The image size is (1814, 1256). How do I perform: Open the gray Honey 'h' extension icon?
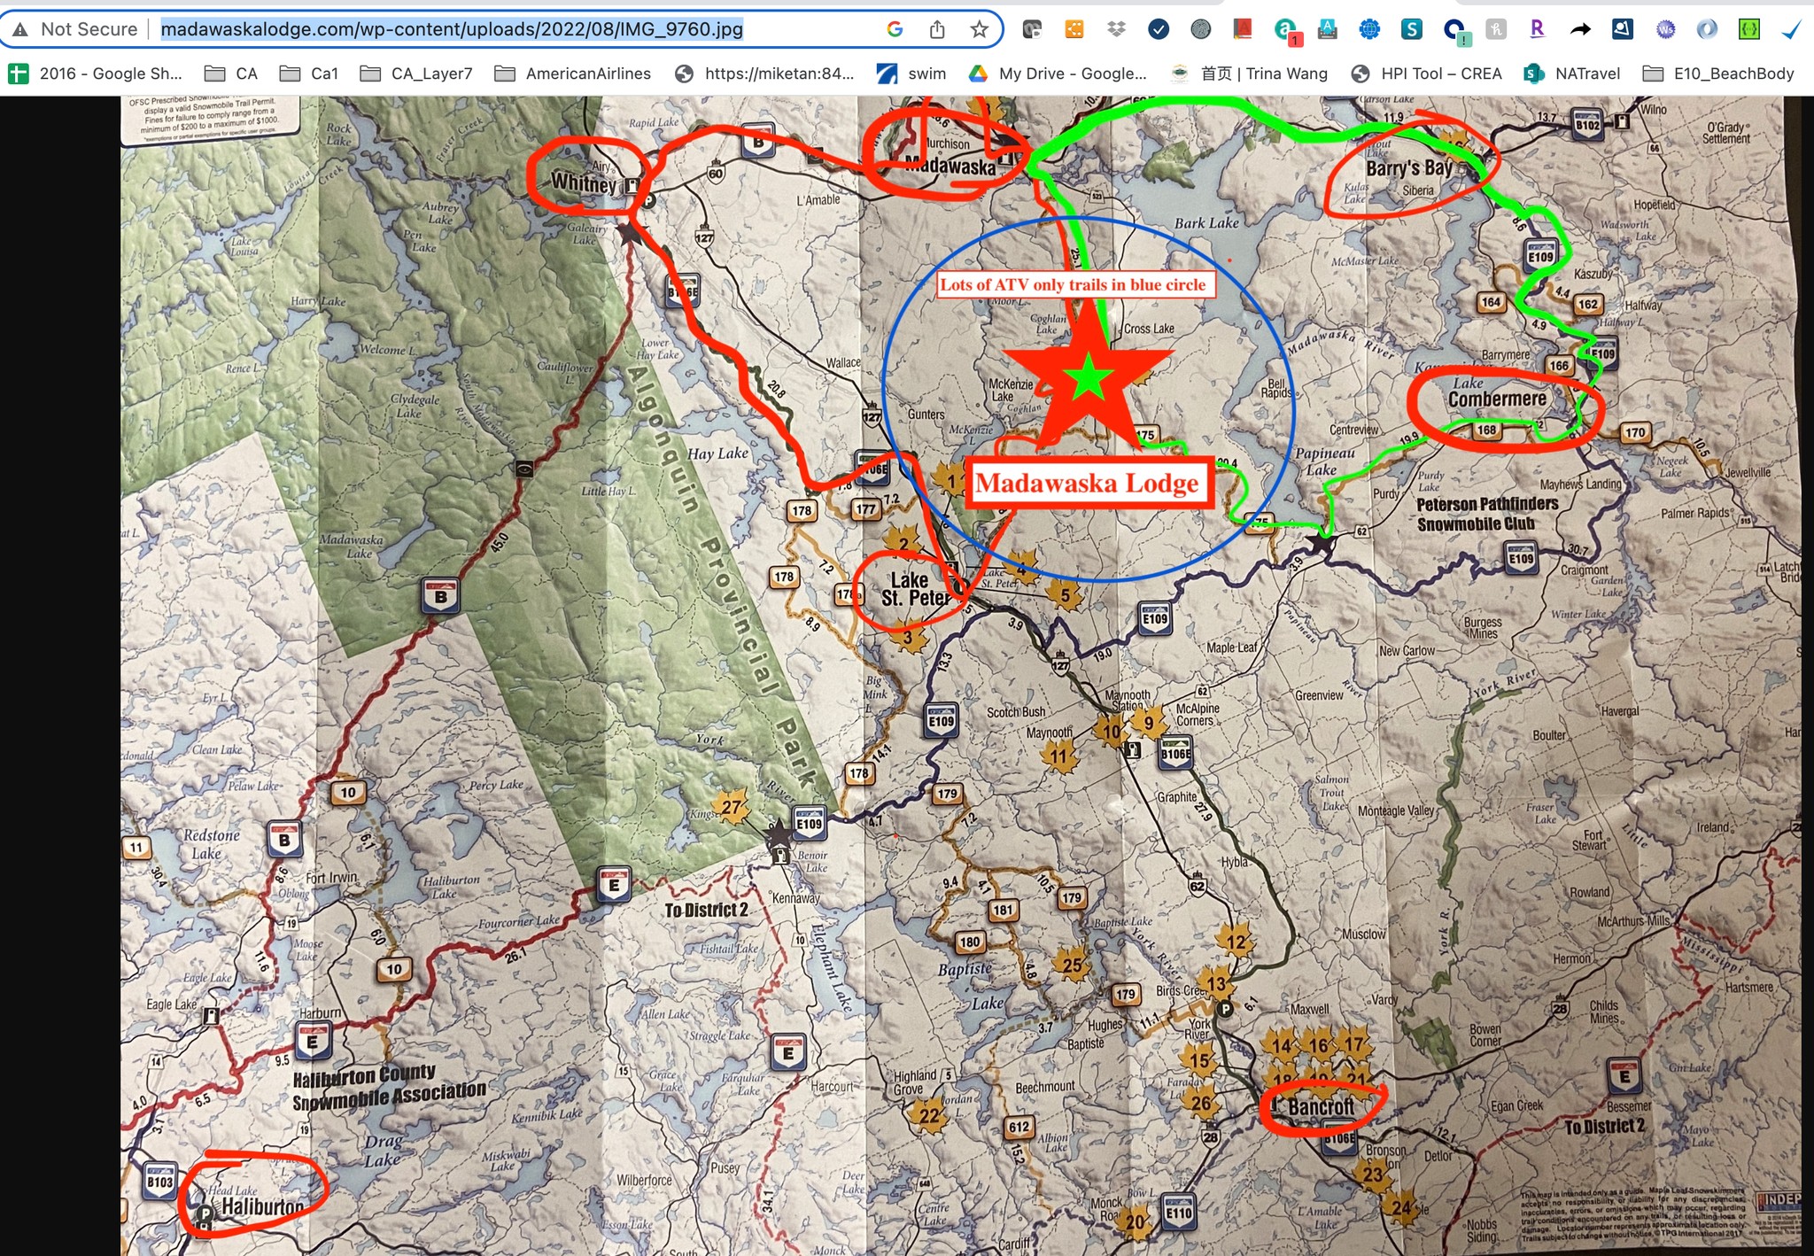(x=1496, y=29)
